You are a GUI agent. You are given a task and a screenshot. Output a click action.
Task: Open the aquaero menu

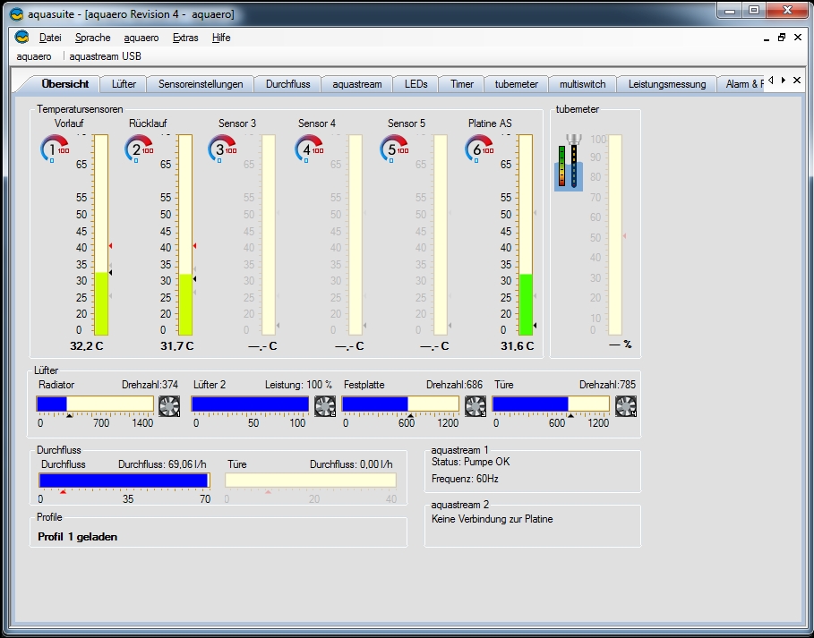[x=141, y=38]
